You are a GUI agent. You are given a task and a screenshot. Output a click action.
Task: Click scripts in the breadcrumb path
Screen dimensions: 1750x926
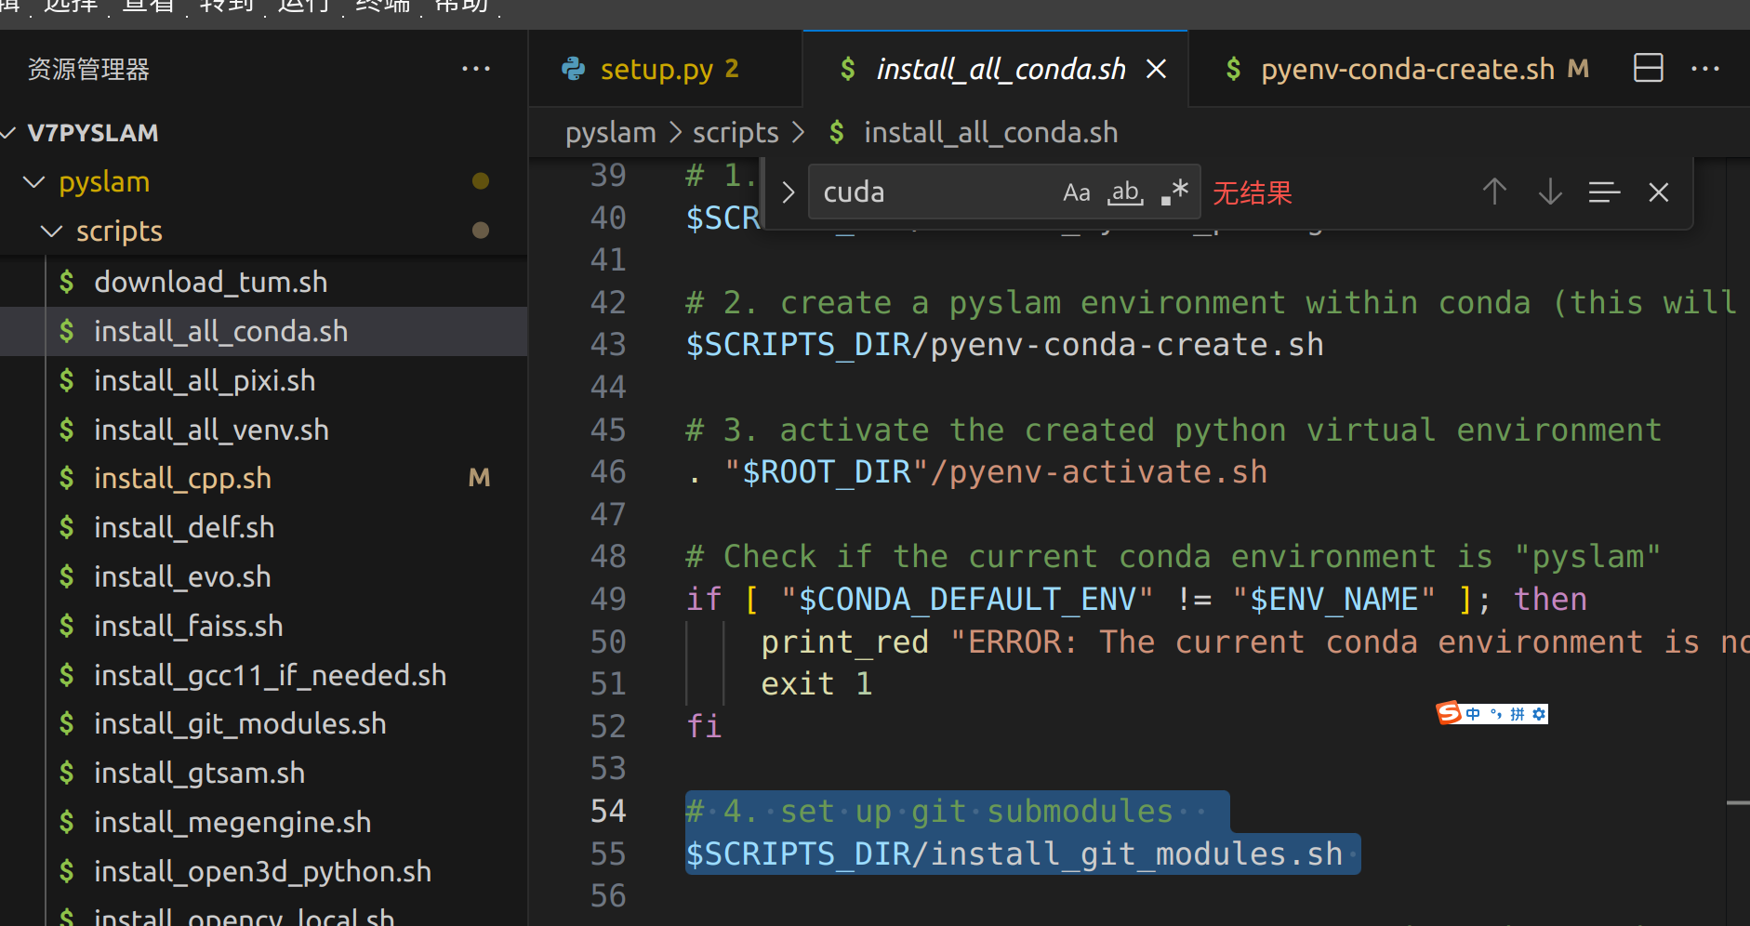tap(735, 133)
